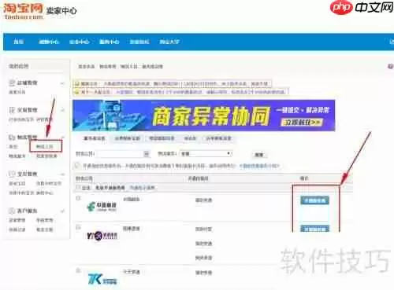Collapse the 店铺管理 sidebar section chevron
Viewport: 394px width, 290px height.
tap(62, 83)
